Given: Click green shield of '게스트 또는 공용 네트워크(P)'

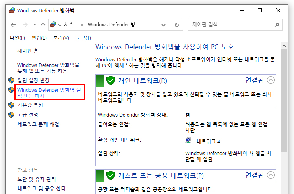Looking at the screenshot, I should click(x=111, y=175).
